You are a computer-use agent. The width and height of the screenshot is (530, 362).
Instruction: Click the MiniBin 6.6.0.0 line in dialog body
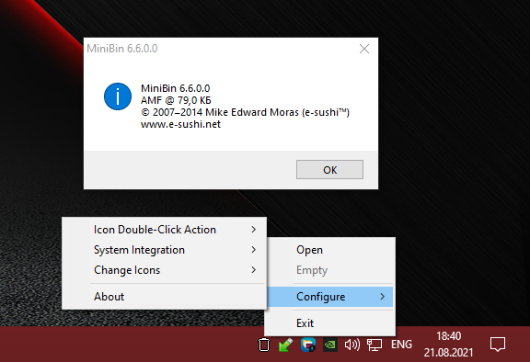click(x=176, y=88)
